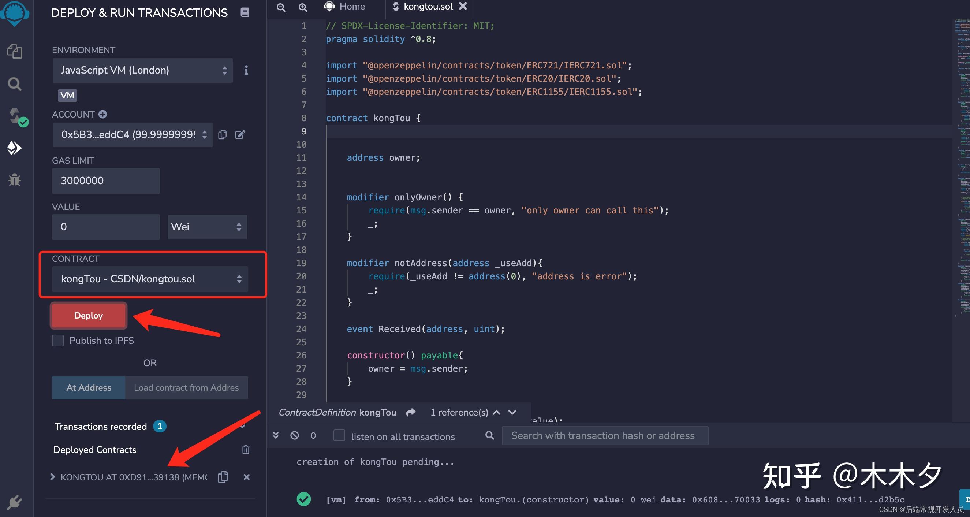Click the terminal search magnifier icon
970x517 pixels.
pyautogui.click(x=489, y=435)
